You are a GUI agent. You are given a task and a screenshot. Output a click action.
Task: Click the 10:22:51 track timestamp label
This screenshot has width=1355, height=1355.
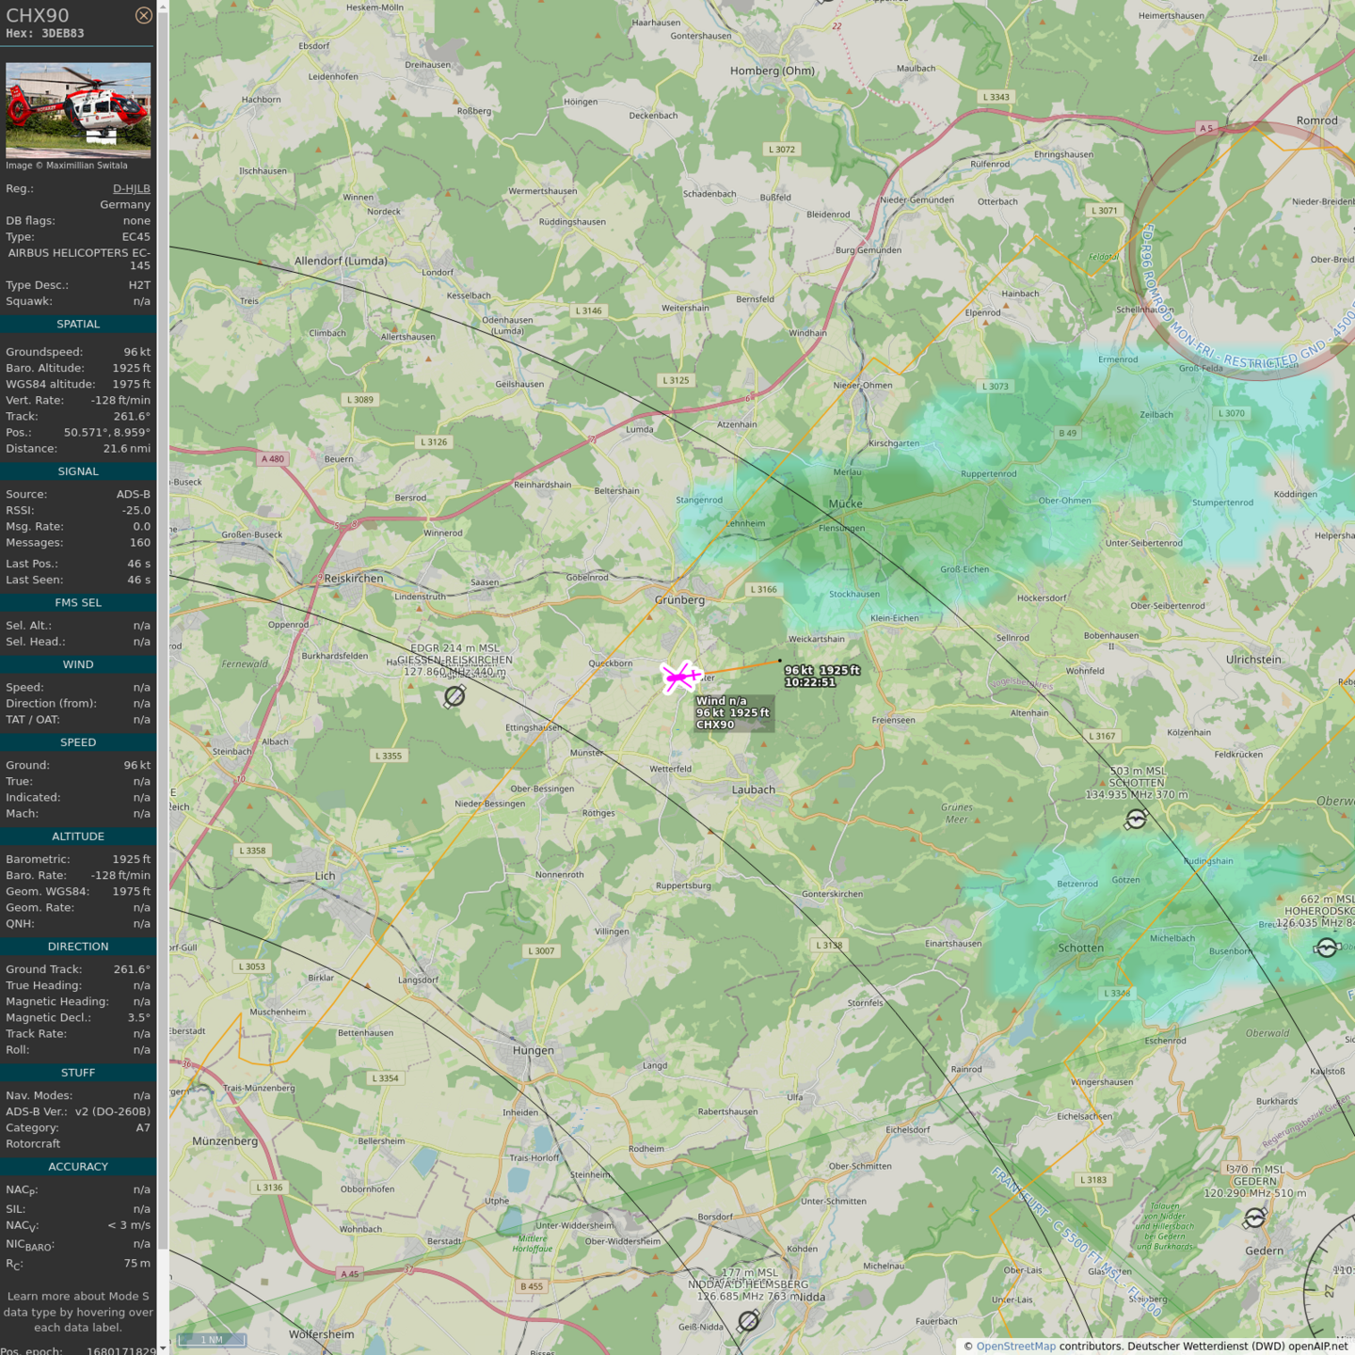click(x=810, y=682)
